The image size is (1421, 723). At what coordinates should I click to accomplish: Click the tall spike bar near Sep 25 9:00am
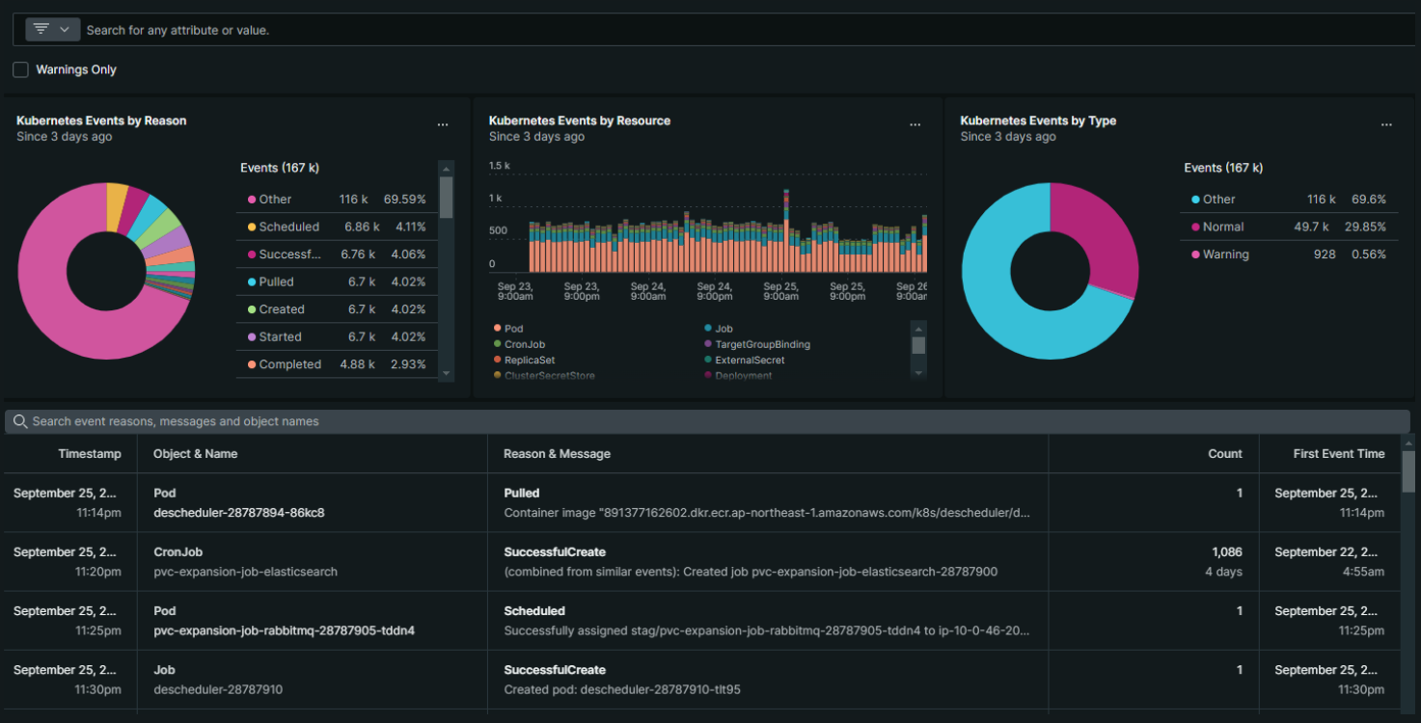tap(786, 231)
